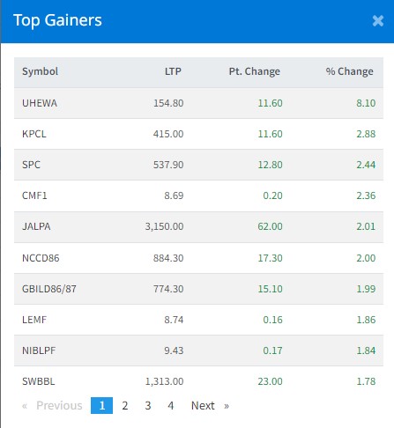
Task: Sort by Symbol column header
Action: [40, 71]
